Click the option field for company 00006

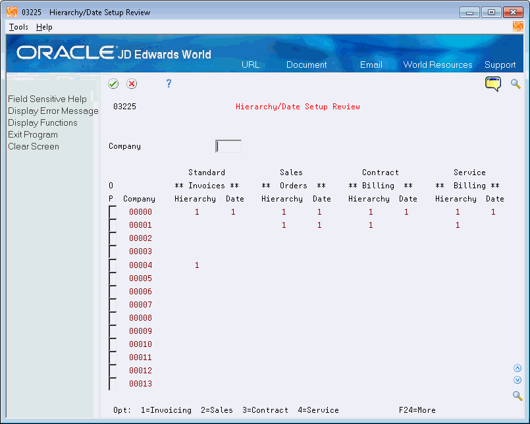(x=113, y=292)
